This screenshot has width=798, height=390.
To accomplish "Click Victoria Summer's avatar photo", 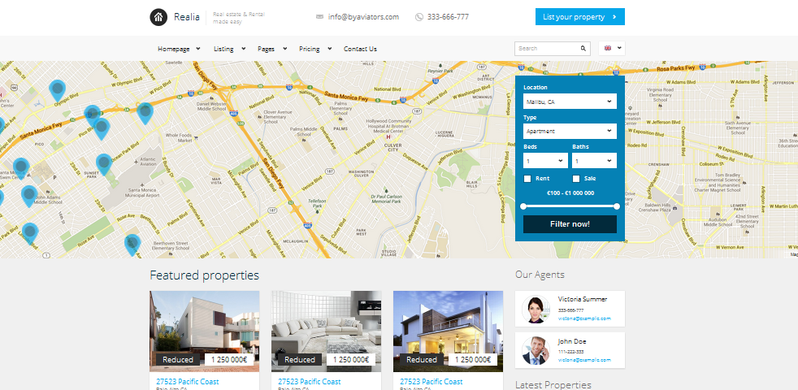I will [x=536, y=309].
